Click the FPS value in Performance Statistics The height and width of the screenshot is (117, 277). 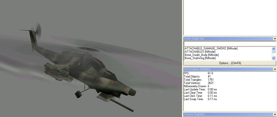click(210, 73)
